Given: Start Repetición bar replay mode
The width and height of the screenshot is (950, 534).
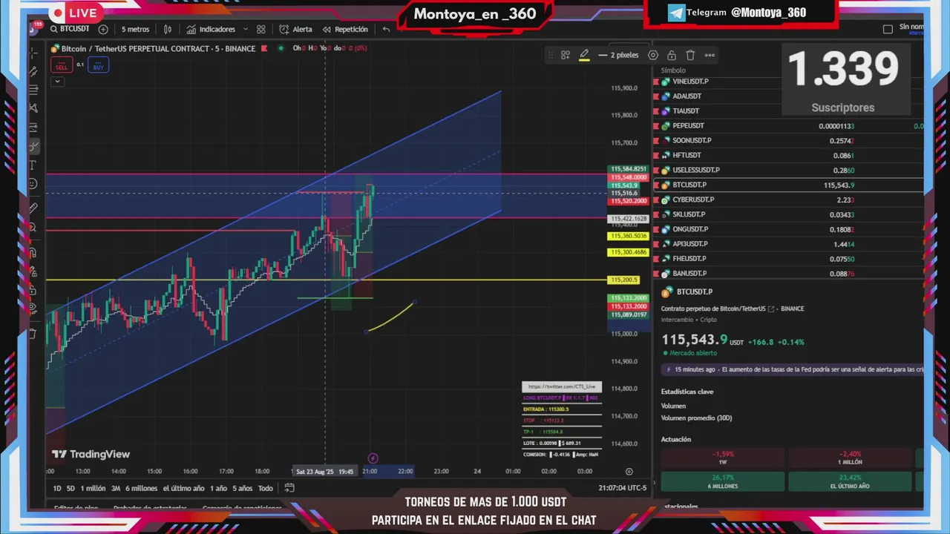Looking at the screenshot, I should click(345, 29).
